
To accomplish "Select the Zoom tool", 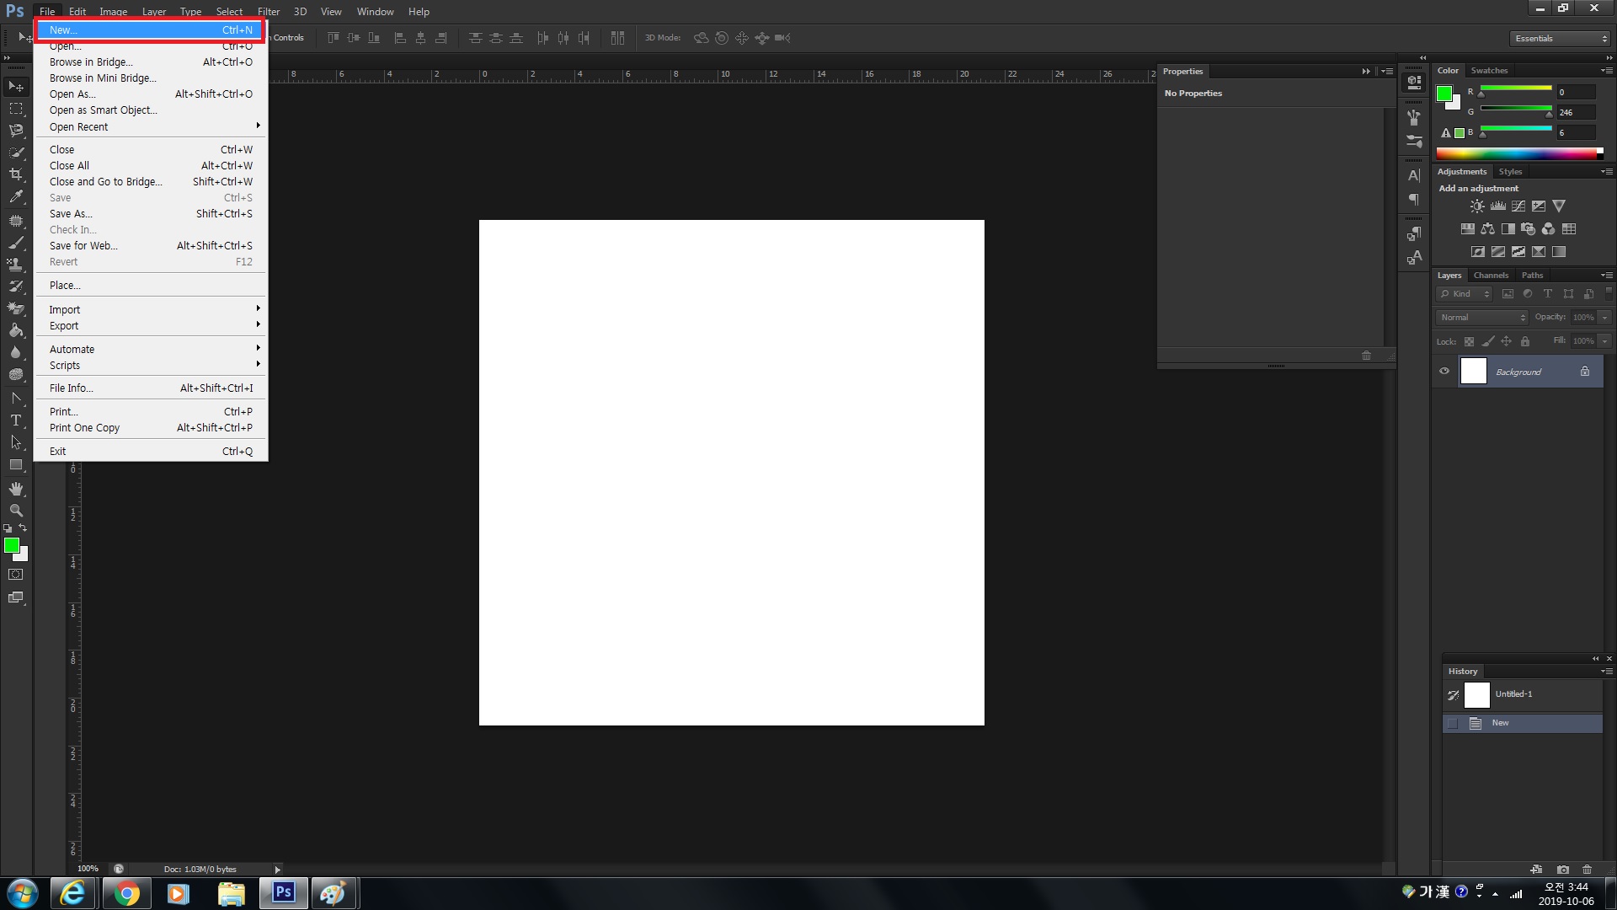I will (16, 511).
